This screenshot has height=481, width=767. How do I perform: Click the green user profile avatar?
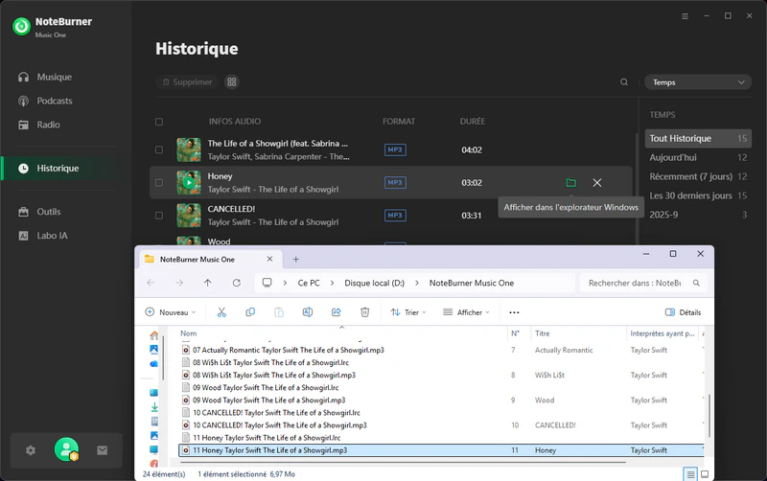click(x=66, y=449)
